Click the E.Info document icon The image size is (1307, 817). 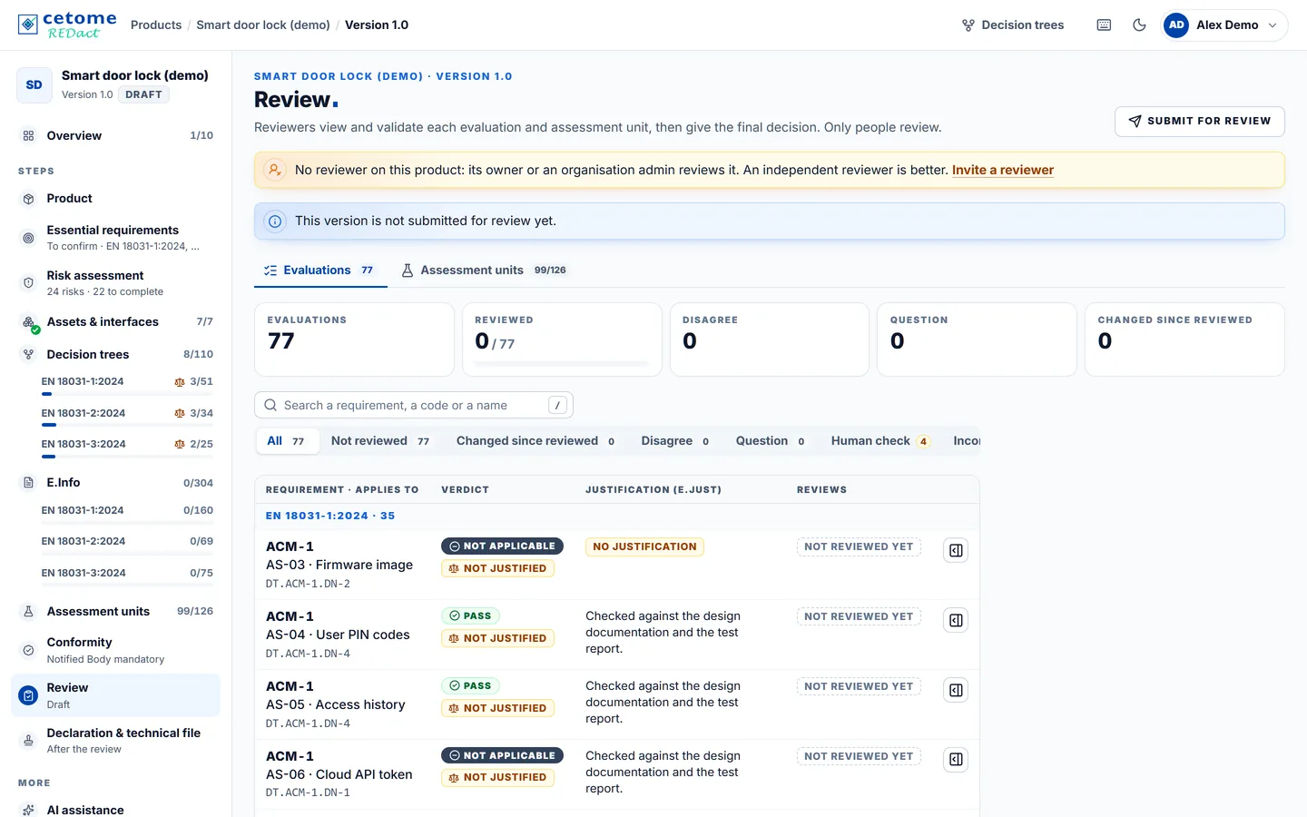click(x=28, y=483)
